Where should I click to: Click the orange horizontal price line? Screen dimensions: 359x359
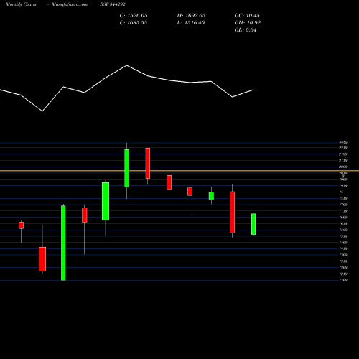tap(179, 171)
